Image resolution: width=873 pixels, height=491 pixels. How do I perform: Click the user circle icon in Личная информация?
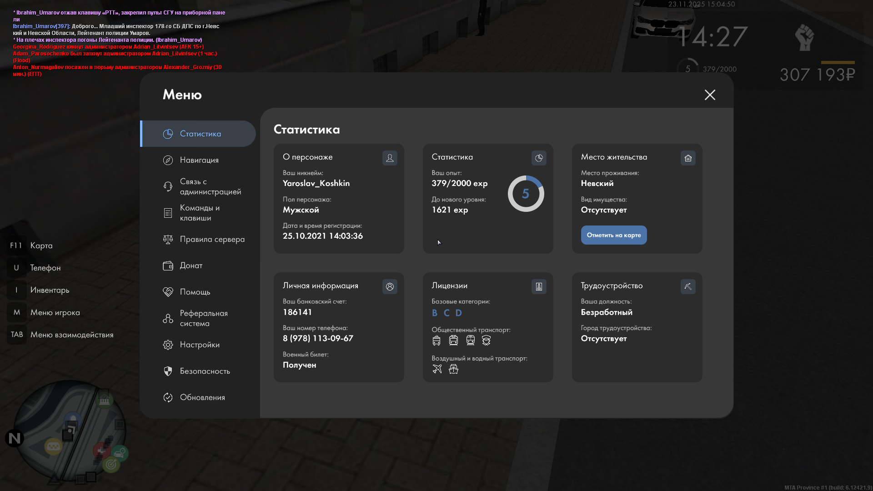click(x=390, y=286)
